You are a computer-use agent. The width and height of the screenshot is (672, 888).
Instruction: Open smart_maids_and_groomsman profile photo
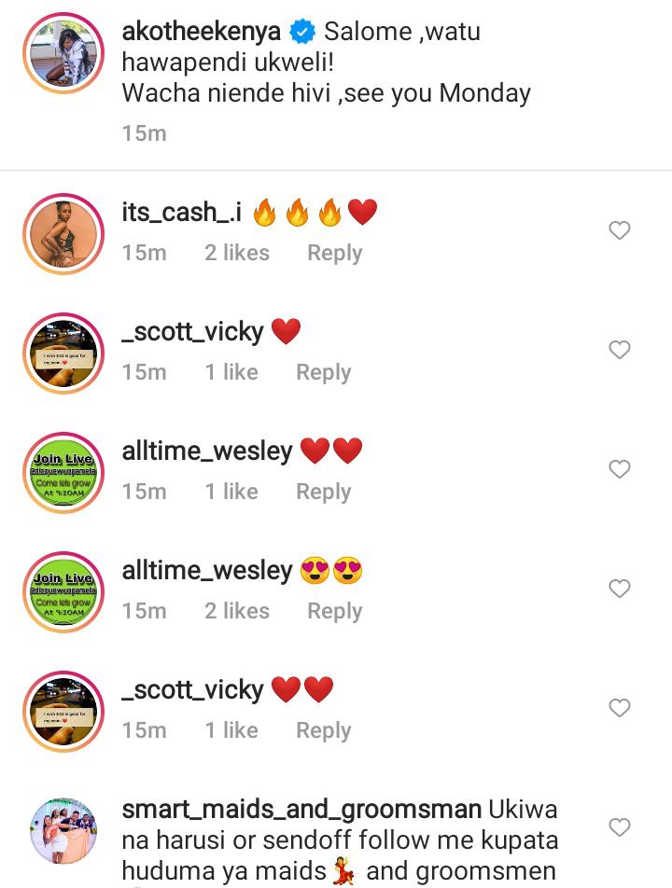63,831
